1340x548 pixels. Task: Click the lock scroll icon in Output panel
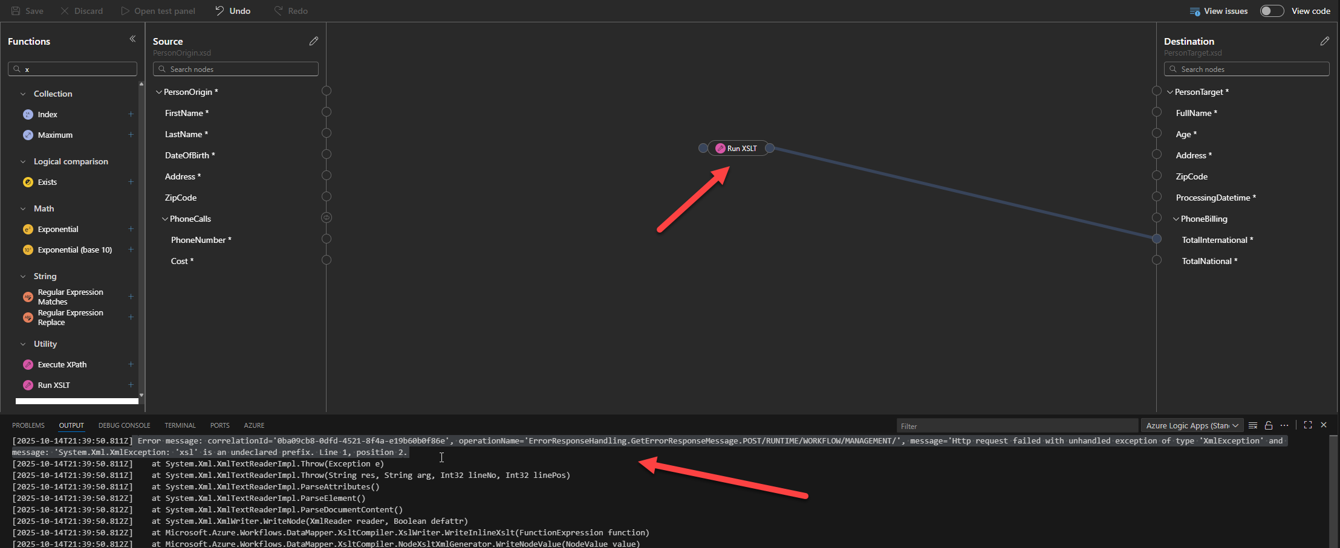click(x=1269, y=425)
